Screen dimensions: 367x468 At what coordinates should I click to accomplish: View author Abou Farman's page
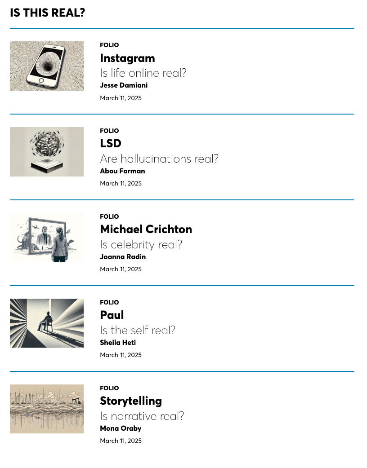coord(122,171)
